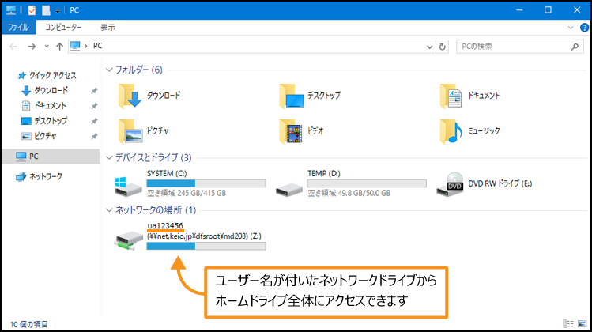The image size is (592, 332).
Task: Open the ファイル menu tab
Action: tap(17, 27)
